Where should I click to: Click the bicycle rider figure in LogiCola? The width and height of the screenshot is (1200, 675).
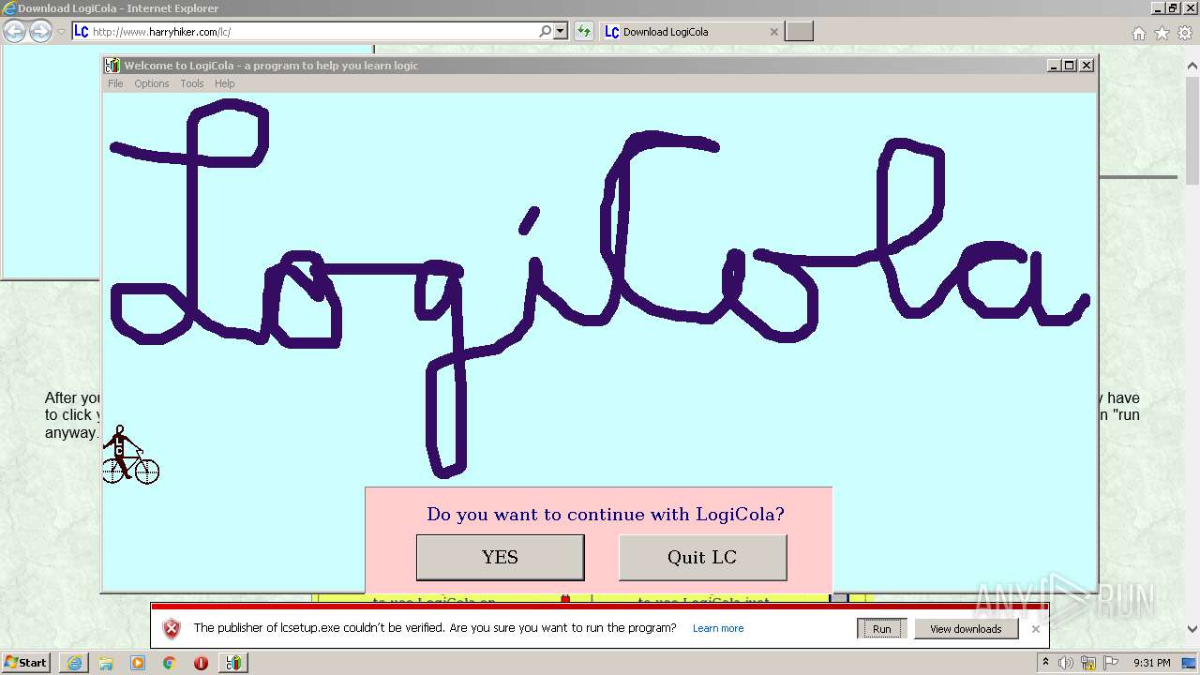pyautogui.click(x=129, y=455)
